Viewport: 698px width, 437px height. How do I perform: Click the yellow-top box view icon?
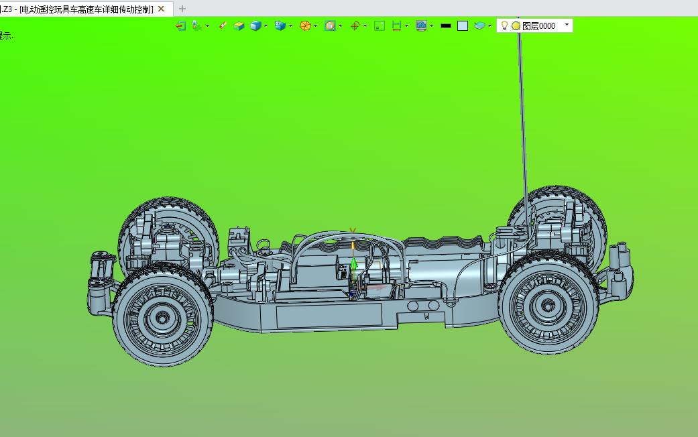point(239,26)
